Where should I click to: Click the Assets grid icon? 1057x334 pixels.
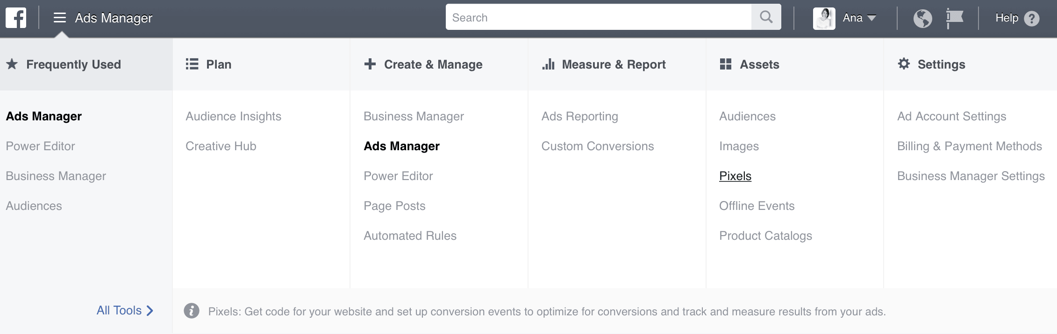click(x=726, y=64)
